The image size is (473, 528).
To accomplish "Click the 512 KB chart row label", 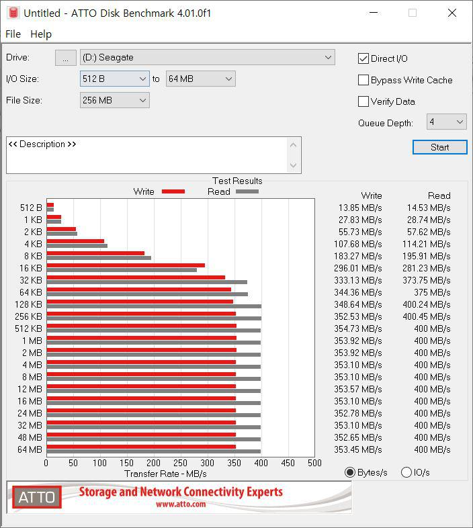I will (x=28, y=329).
